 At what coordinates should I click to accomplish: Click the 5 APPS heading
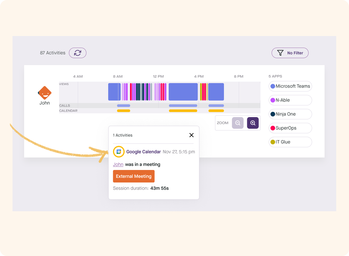(x=275, y=76)
